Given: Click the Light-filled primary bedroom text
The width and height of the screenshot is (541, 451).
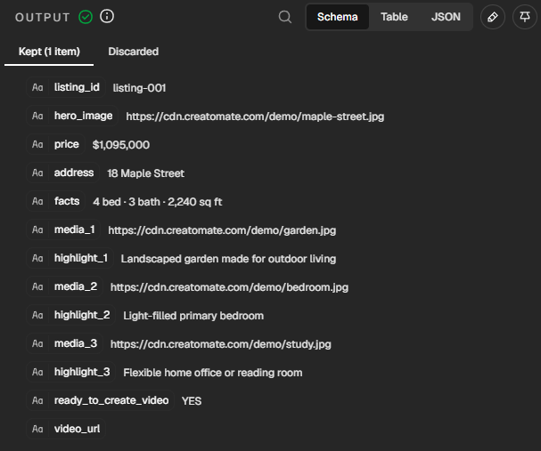Looking at the screenshot, I should click(193, 316).
